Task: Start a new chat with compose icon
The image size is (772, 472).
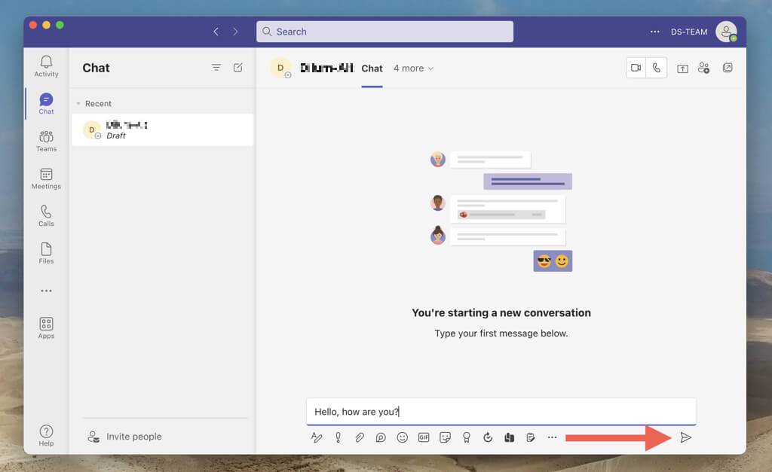Action: tap(237, 67)
